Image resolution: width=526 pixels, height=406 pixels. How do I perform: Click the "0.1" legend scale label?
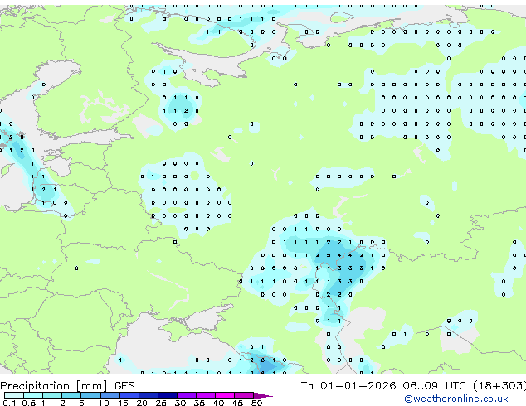pyautogui.click(x=9, y=403)
